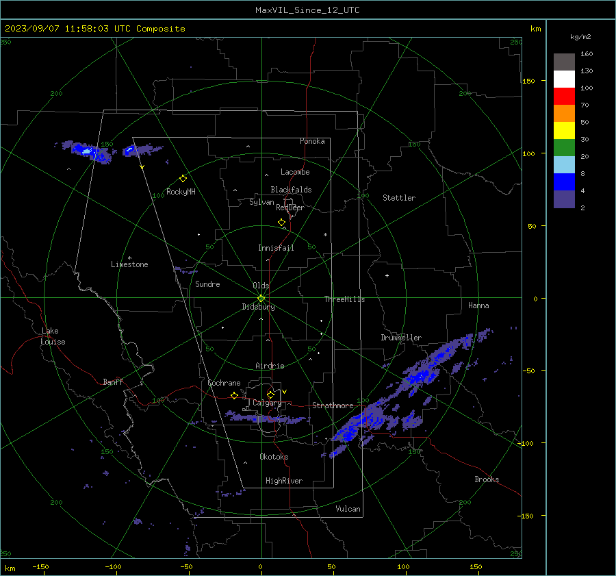Click the Lacombe city label
Viewport: 616px width, 576px height.
click(x=295, y=172)
